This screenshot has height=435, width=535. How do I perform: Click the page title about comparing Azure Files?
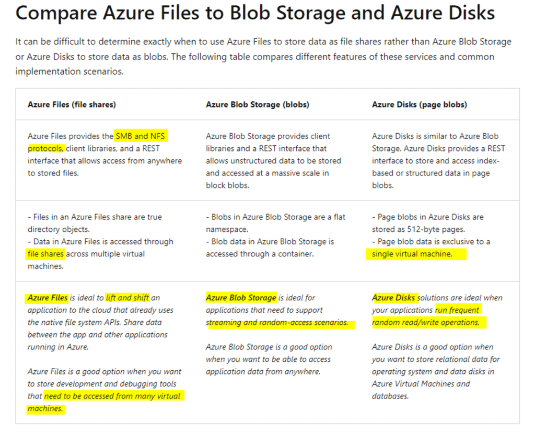pos(255,14)
